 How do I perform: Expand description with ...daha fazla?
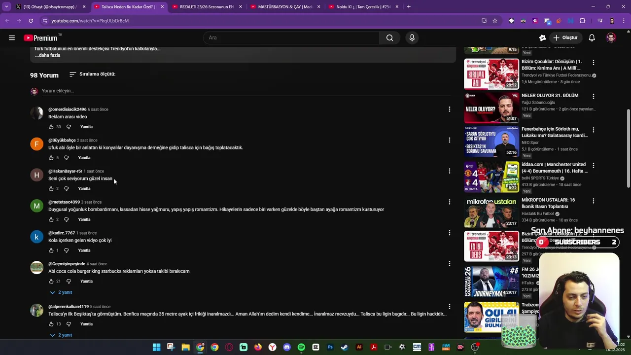48,55
